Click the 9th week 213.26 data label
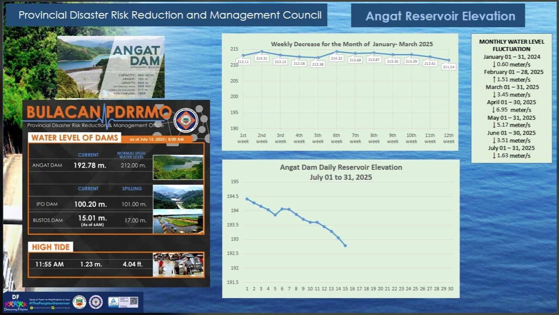Screen dimensions: 559x315 (392, 61)
